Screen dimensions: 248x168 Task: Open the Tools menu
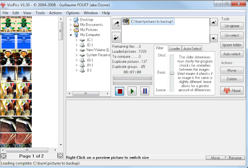pos(40,13)
